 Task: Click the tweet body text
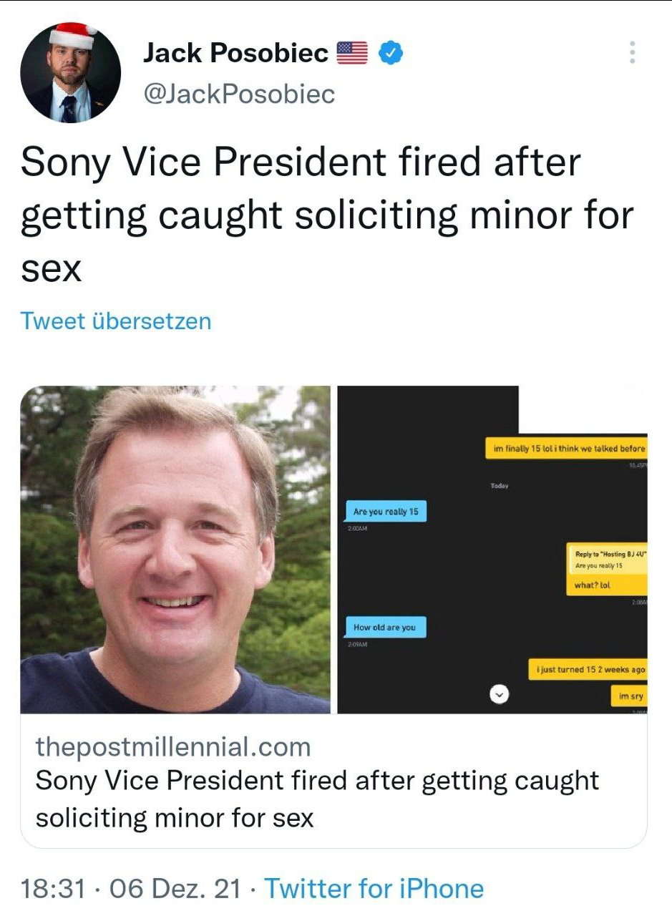point(326,215)
